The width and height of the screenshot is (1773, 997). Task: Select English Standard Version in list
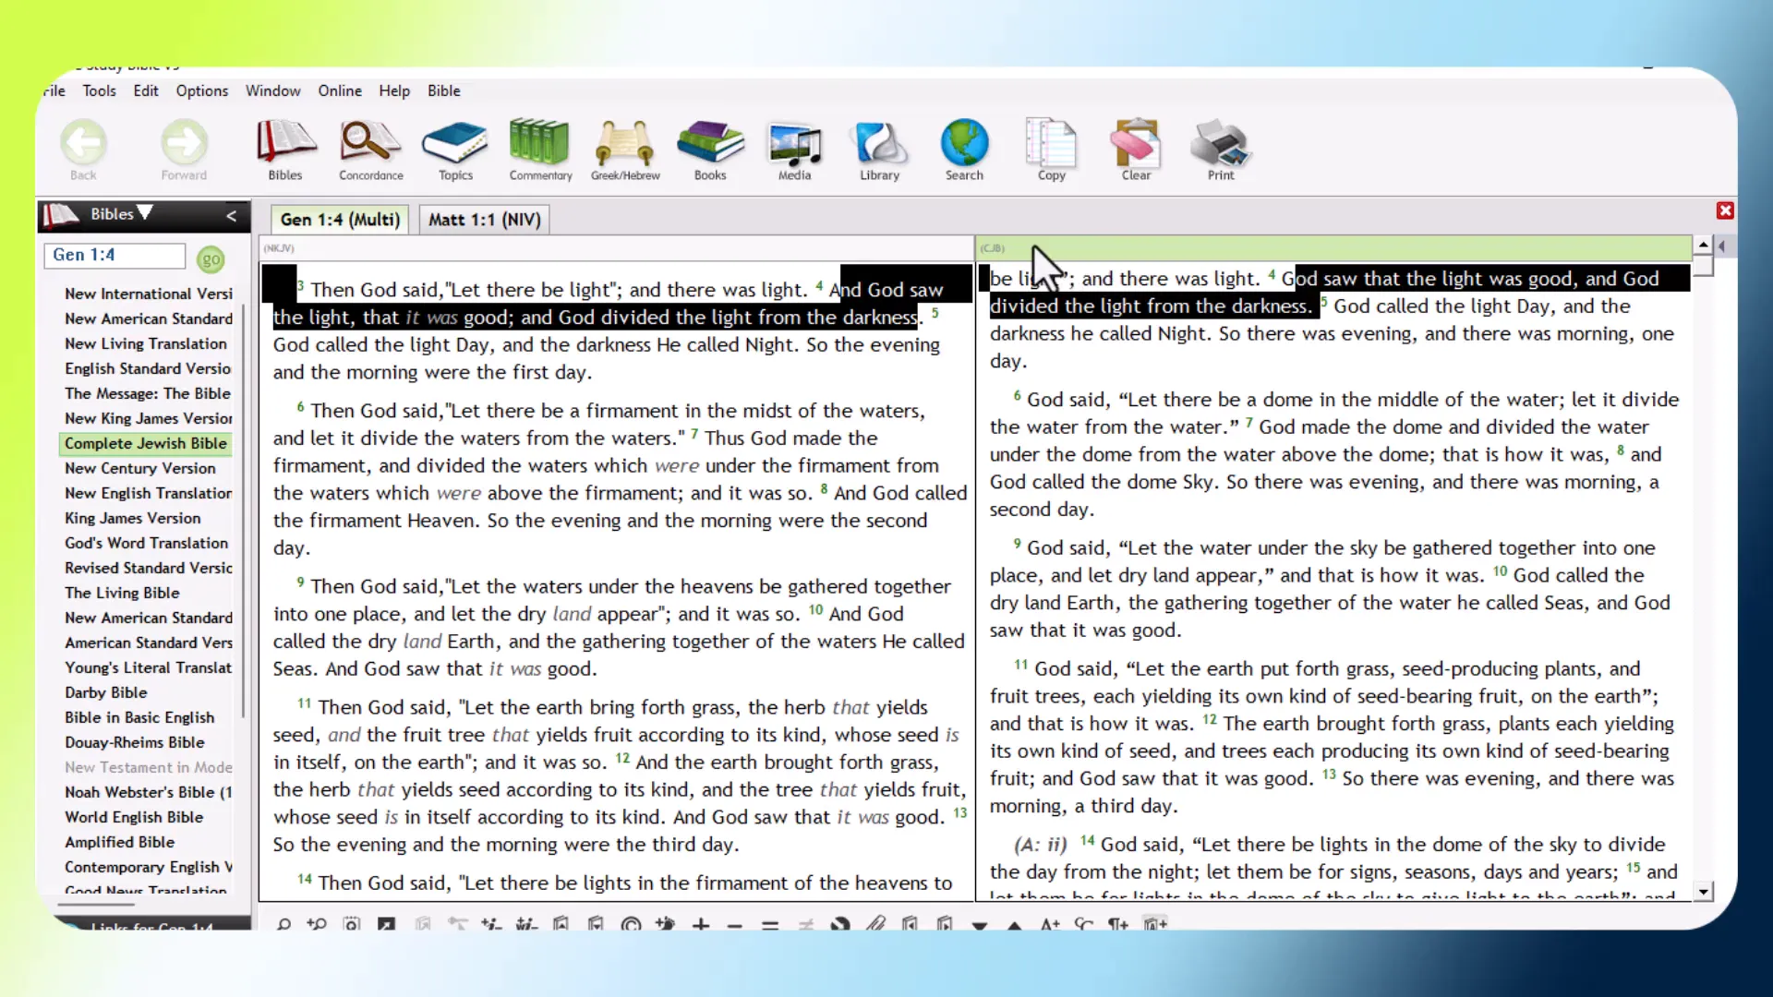tap(148, 368)
